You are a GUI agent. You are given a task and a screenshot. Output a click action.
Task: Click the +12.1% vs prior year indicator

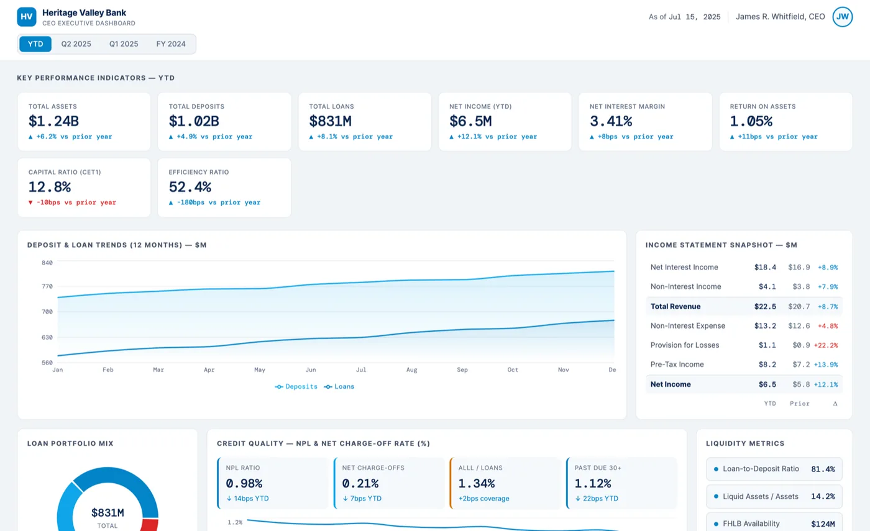click(x=493, y=137)
